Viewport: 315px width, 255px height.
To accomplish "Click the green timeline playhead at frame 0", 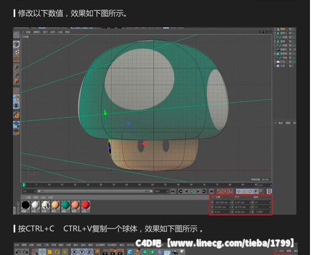I will (24, 185).
